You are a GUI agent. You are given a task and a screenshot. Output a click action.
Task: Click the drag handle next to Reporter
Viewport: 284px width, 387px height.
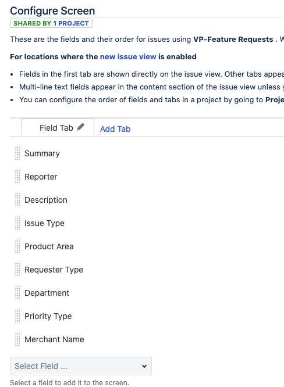(x=17, y=177)
